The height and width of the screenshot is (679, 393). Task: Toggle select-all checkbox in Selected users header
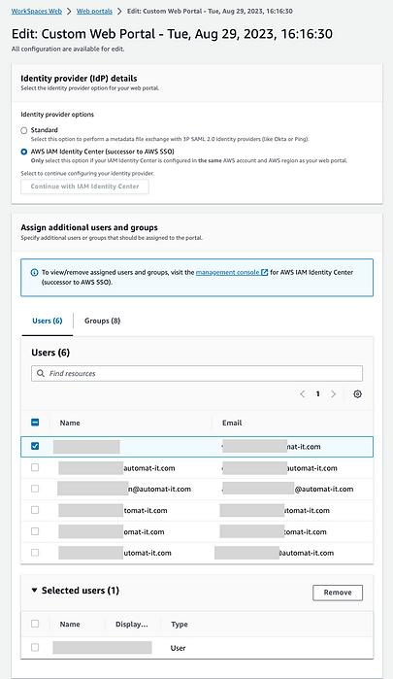click(x=35, y=624)
